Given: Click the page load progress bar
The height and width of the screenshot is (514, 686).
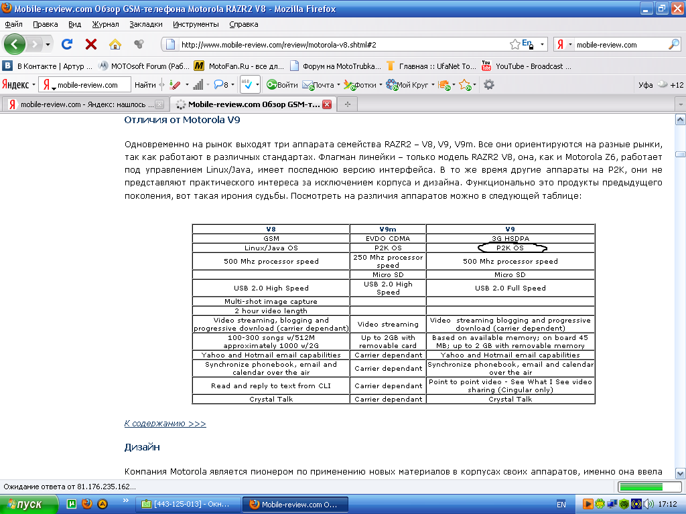Looking at the screenshot, I should click(x=649, y=487).
